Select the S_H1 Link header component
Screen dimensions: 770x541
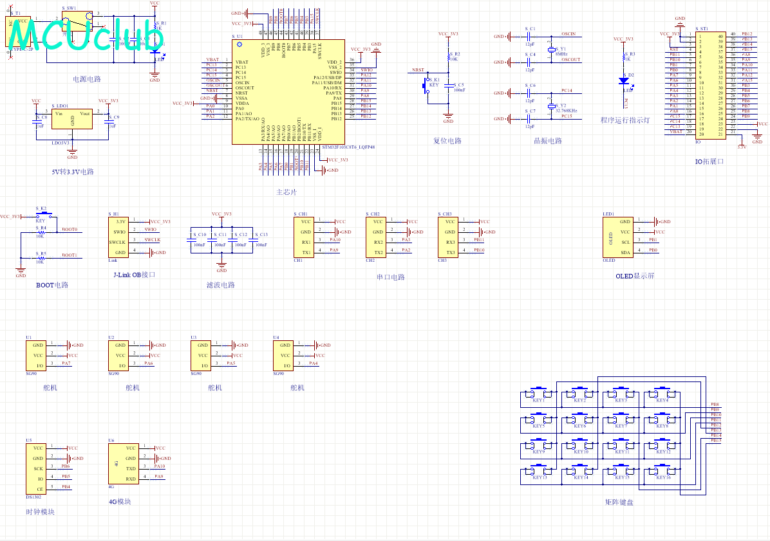[x=117, y=237]
